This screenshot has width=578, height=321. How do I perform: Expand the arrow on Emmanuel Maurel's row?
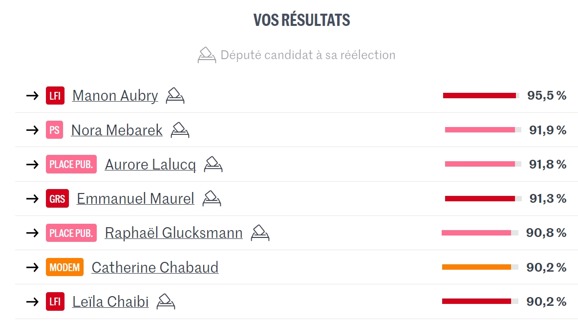pos(32,199)
